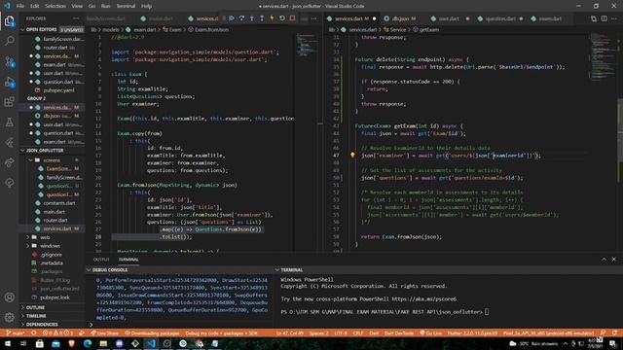623x350 pixels.
Task: Switch to question.dart tab in right group
Action: 499,18
